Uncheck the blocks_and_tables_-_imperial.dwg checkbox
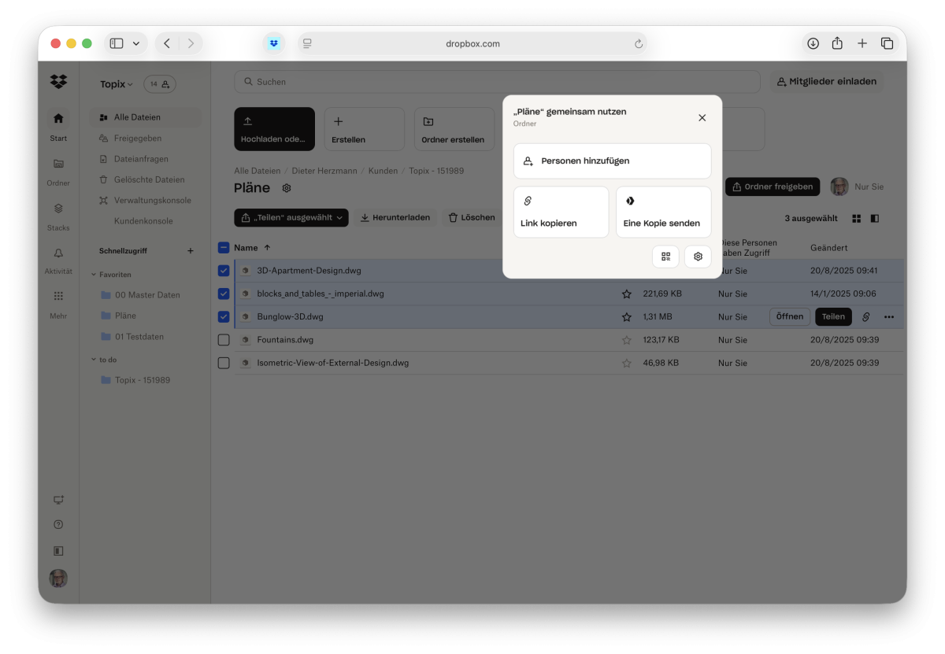This screenshot has height=654, width=945. click(x=224, y=294)
